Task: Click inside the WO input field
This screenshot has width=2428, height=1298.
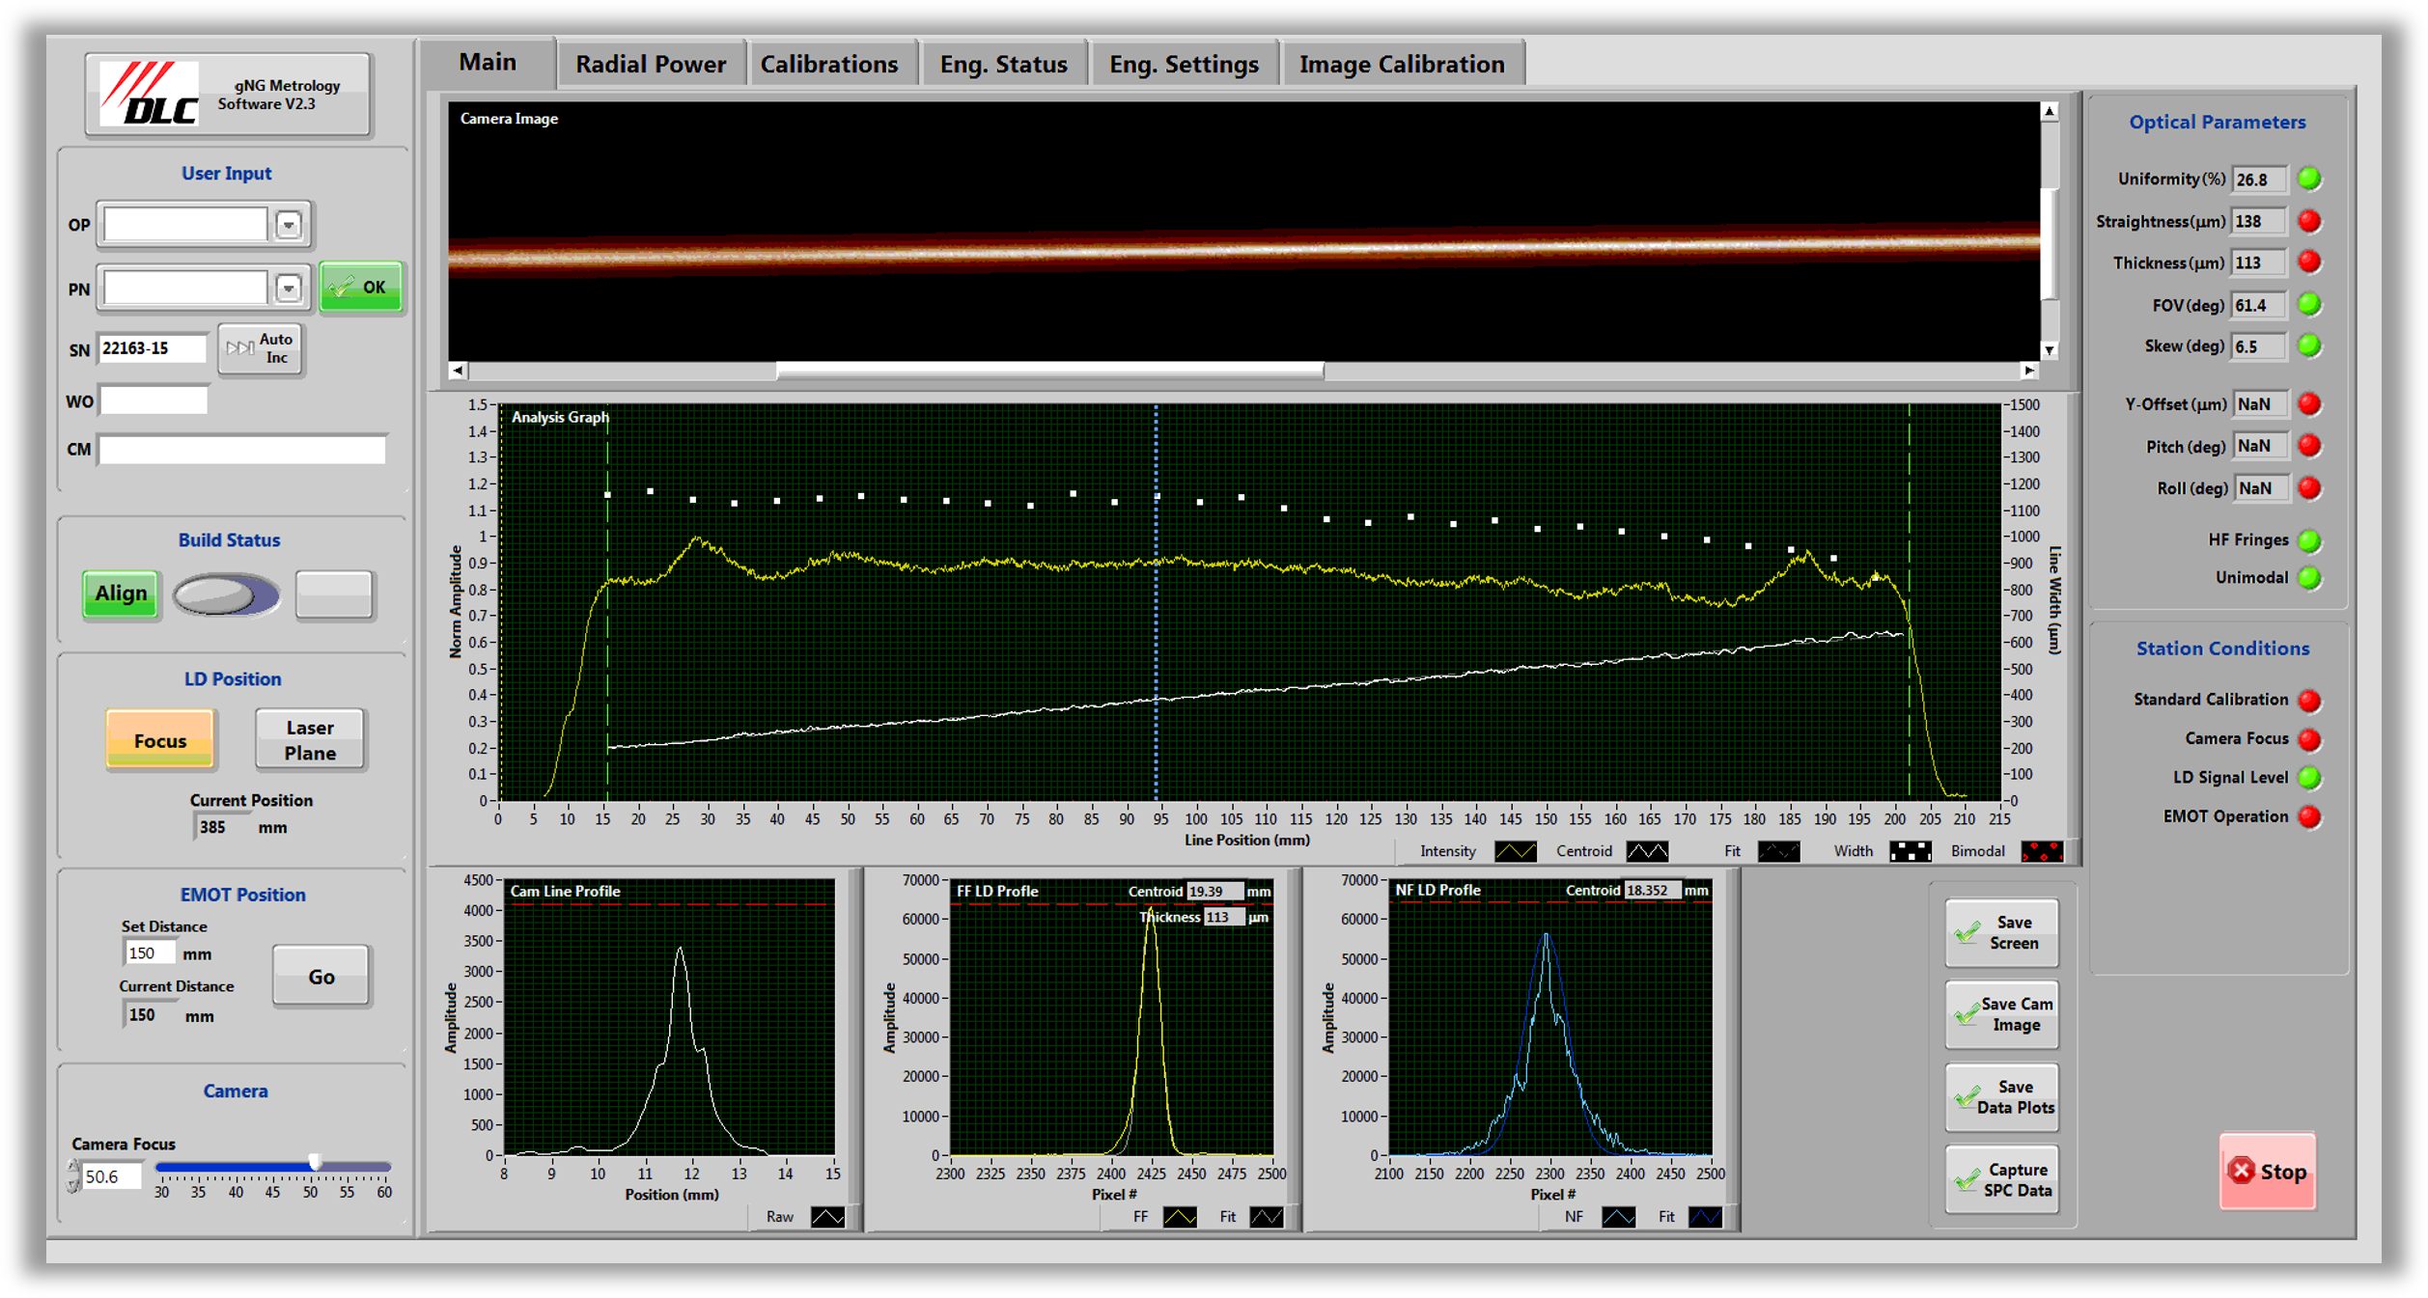Action: coord(153,400)
